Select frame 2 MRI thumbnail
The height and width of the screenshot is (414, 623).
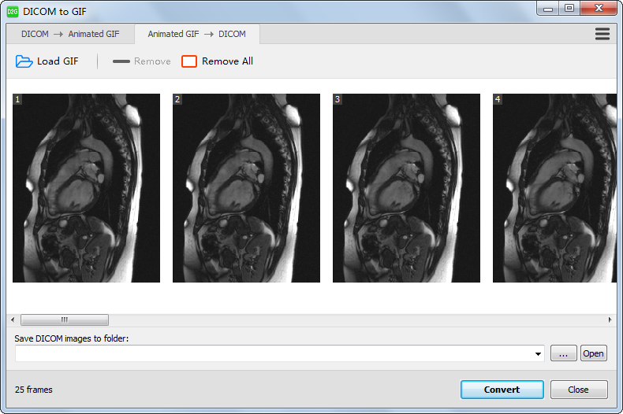[x=246, y=188]
